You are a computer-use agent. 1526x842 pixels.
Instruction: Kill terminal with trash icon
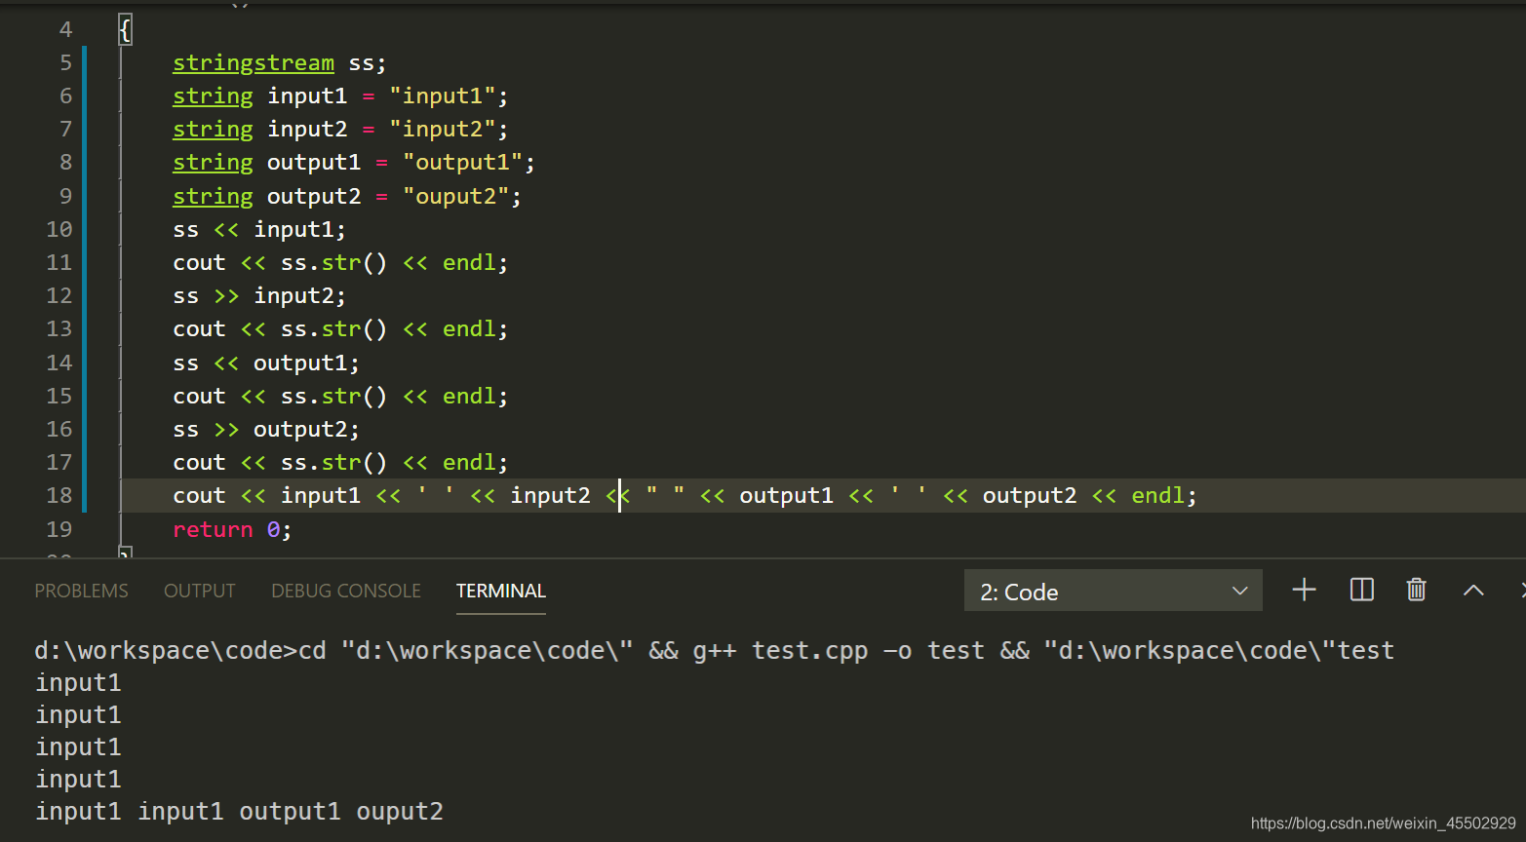click(x=1417, y=591)
